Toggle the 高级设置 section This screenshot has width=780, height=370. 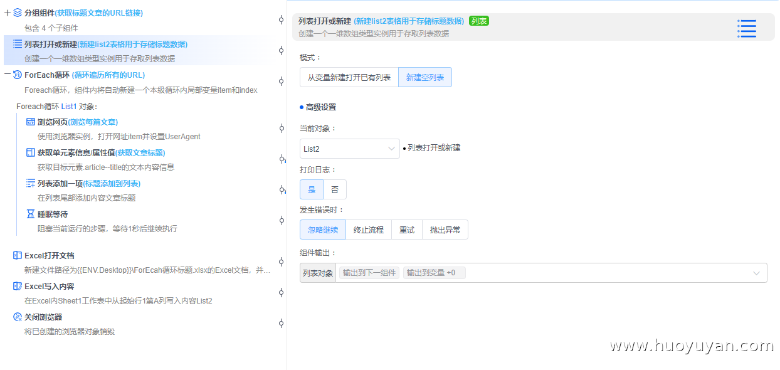point(318,107)
